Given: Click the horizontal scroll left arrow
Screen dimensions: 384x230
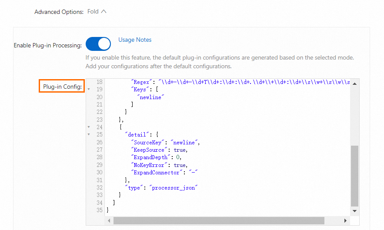Looking at the screenshot, I should pyautogui.click(x=109, y=220).
